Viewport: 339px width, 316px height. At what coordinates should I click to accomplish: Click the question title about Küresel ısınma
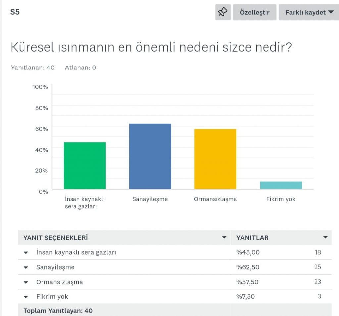151,47
